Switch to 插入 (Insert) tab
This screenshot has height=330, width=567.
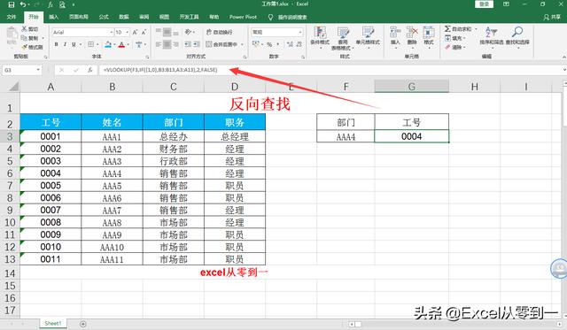pyautogui.click(x=54, y=17)
